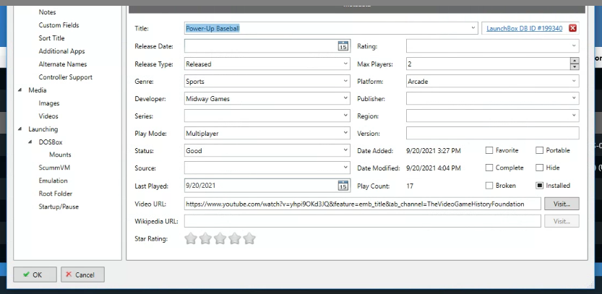Screen dimensions: 602x294
Task: Collapse the Media tree section
Action: pos(20,90)
